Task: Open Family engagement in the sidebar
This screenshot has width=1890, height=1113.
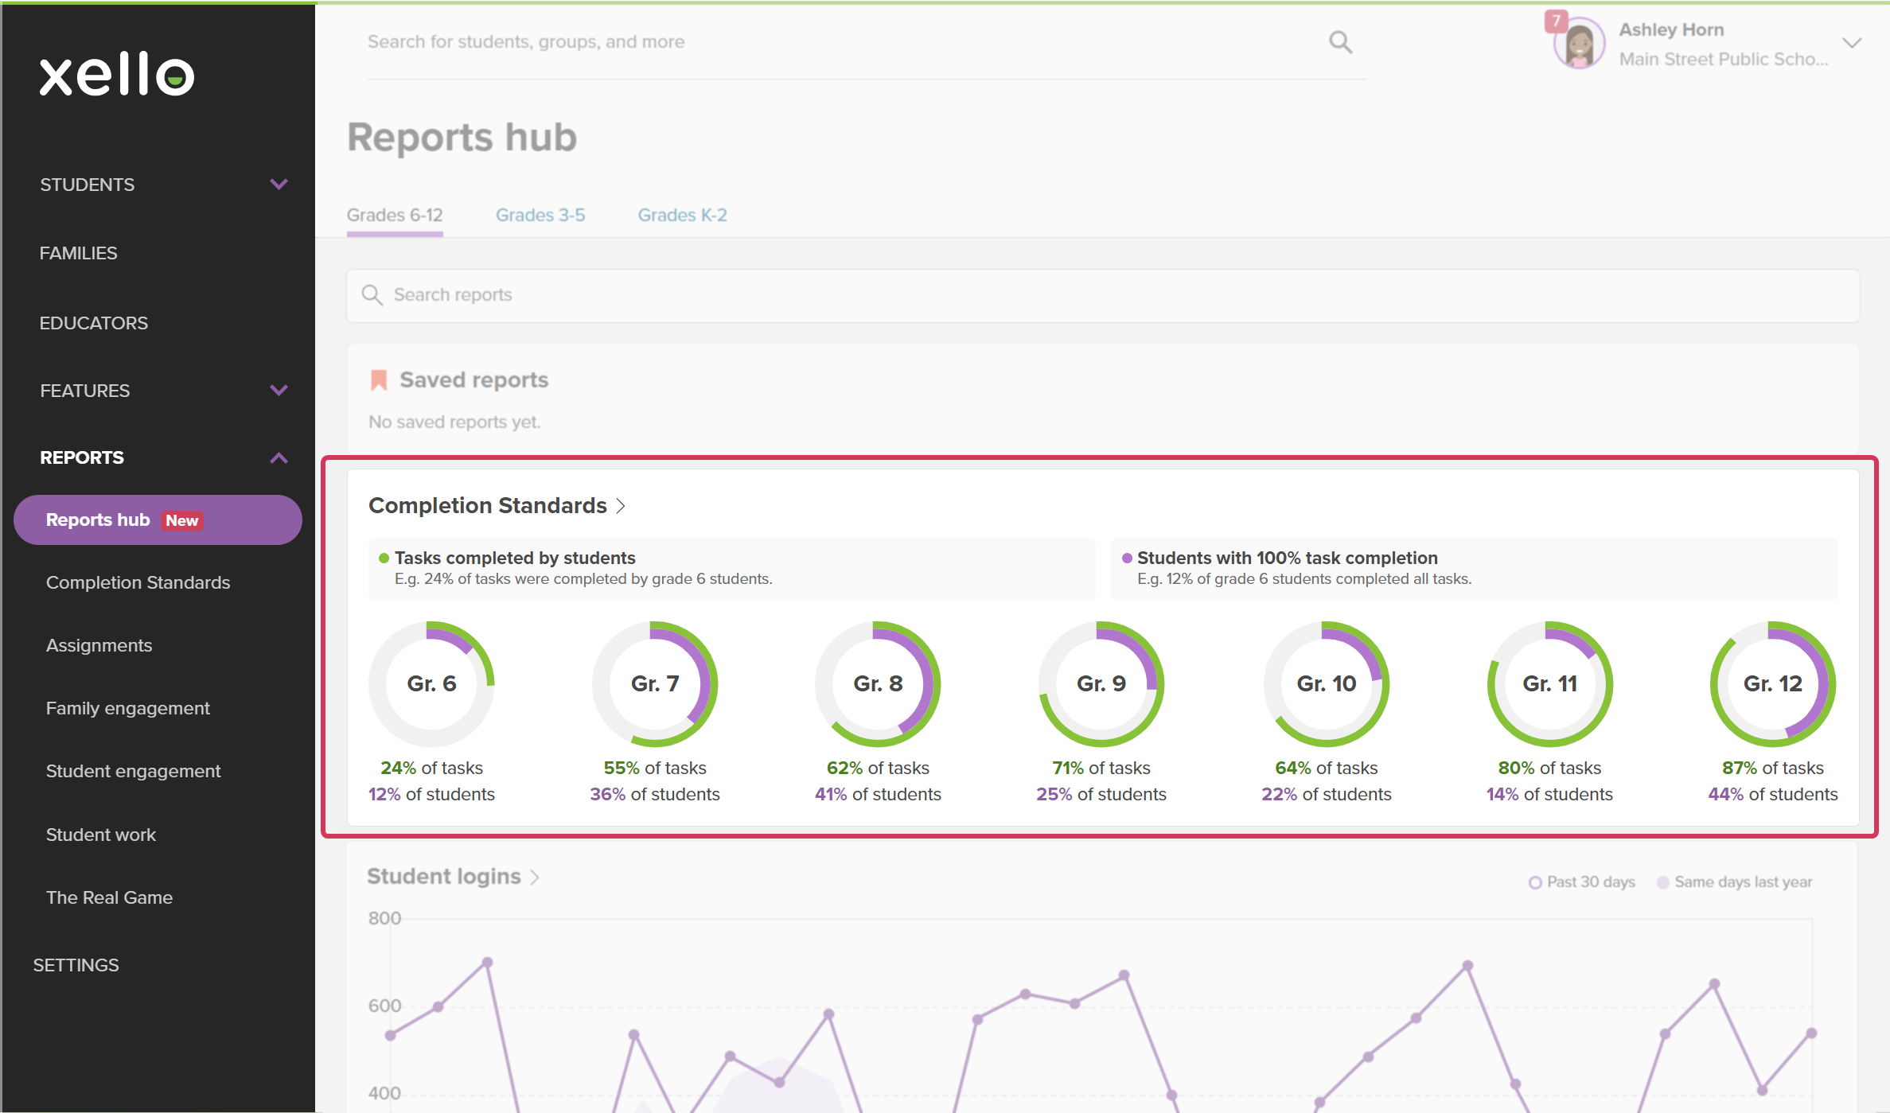Action: (128, 708)
